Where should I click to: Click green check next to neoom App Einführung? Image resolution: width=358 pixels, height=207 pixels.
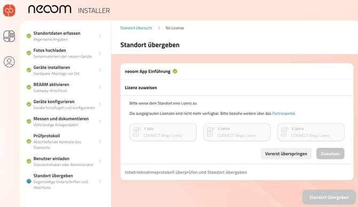coord(175,71)
